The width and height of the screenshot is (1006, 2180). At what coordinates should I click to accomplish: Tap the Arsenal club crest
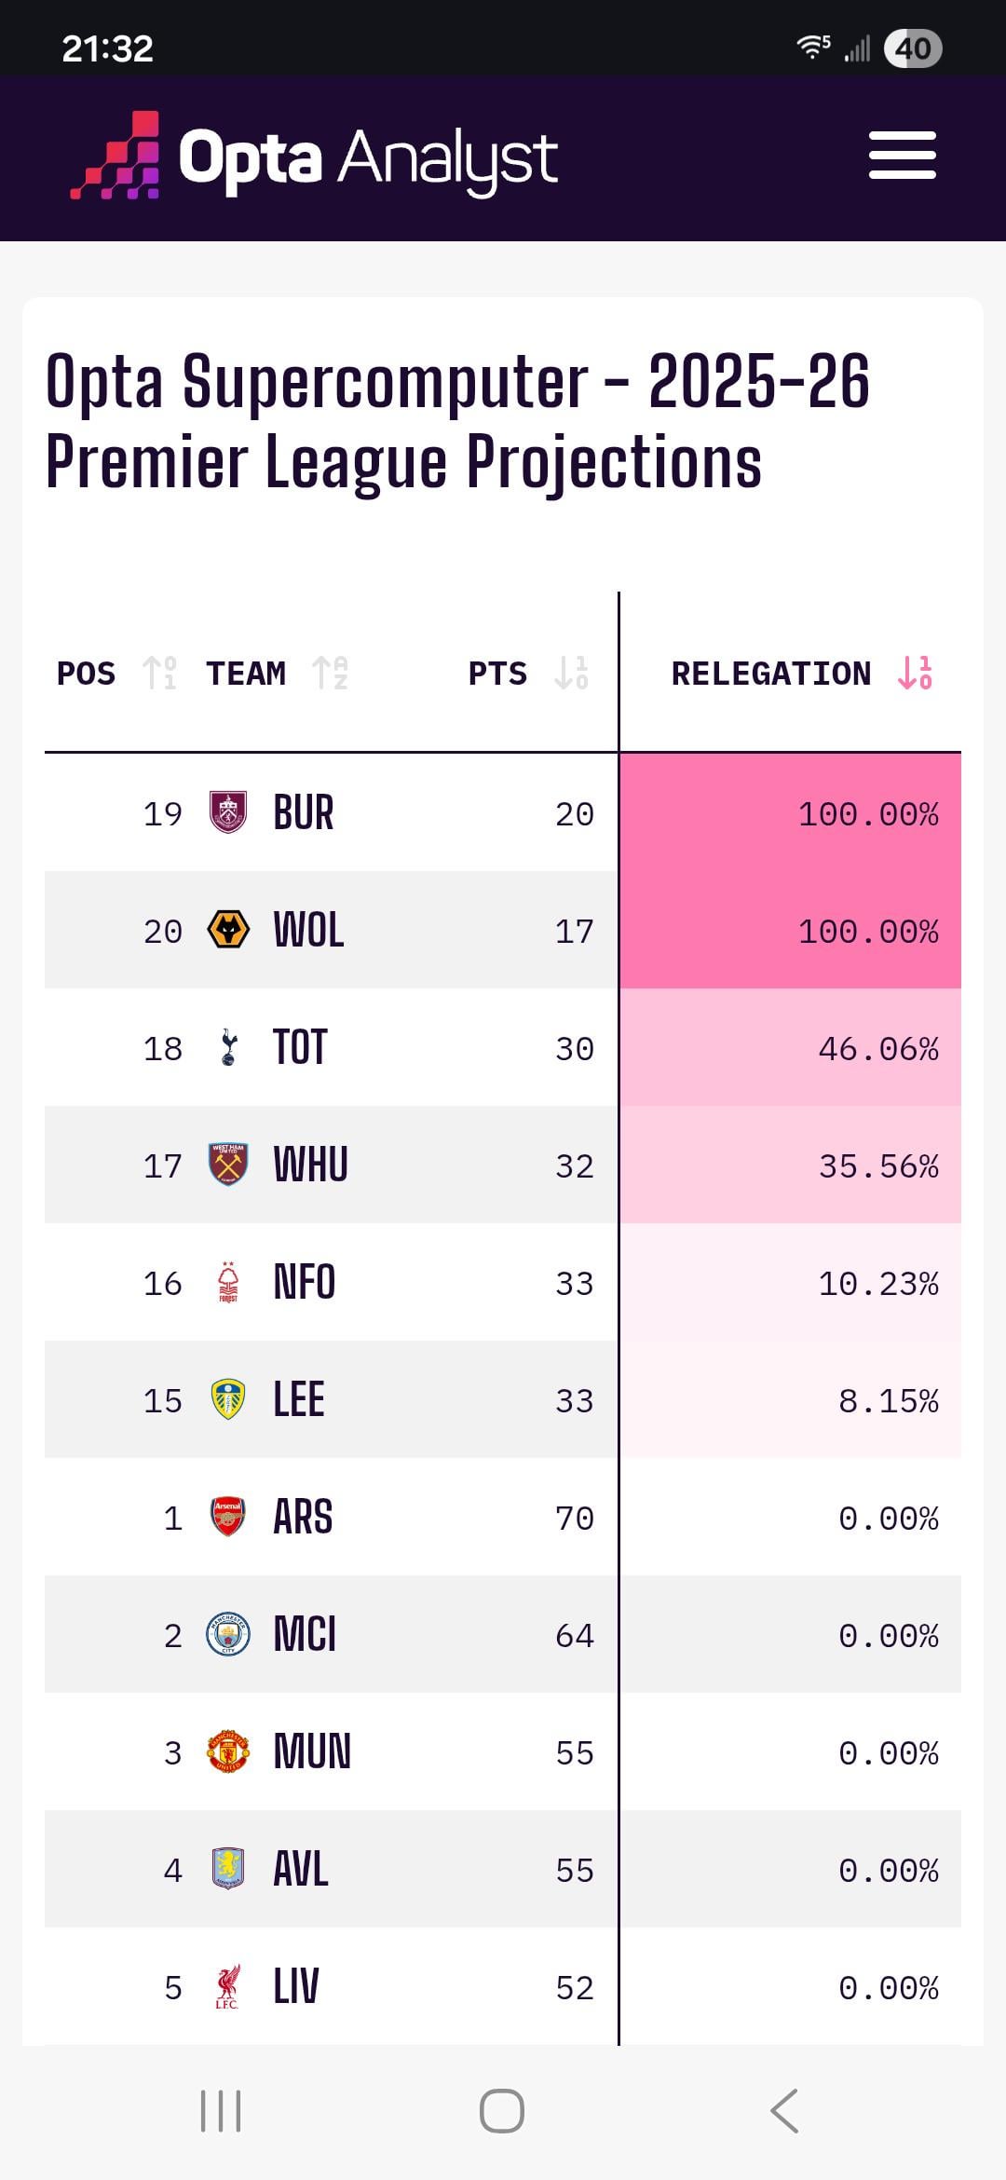228,1517
